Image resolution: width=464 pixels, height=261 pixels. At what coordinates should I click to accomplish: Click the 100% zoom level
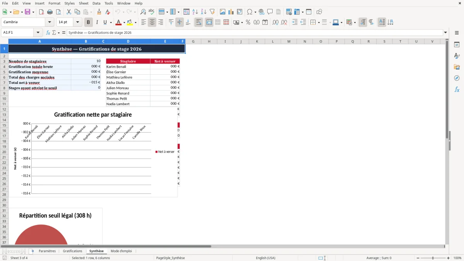pyautogui.click(x=457, y=258)
